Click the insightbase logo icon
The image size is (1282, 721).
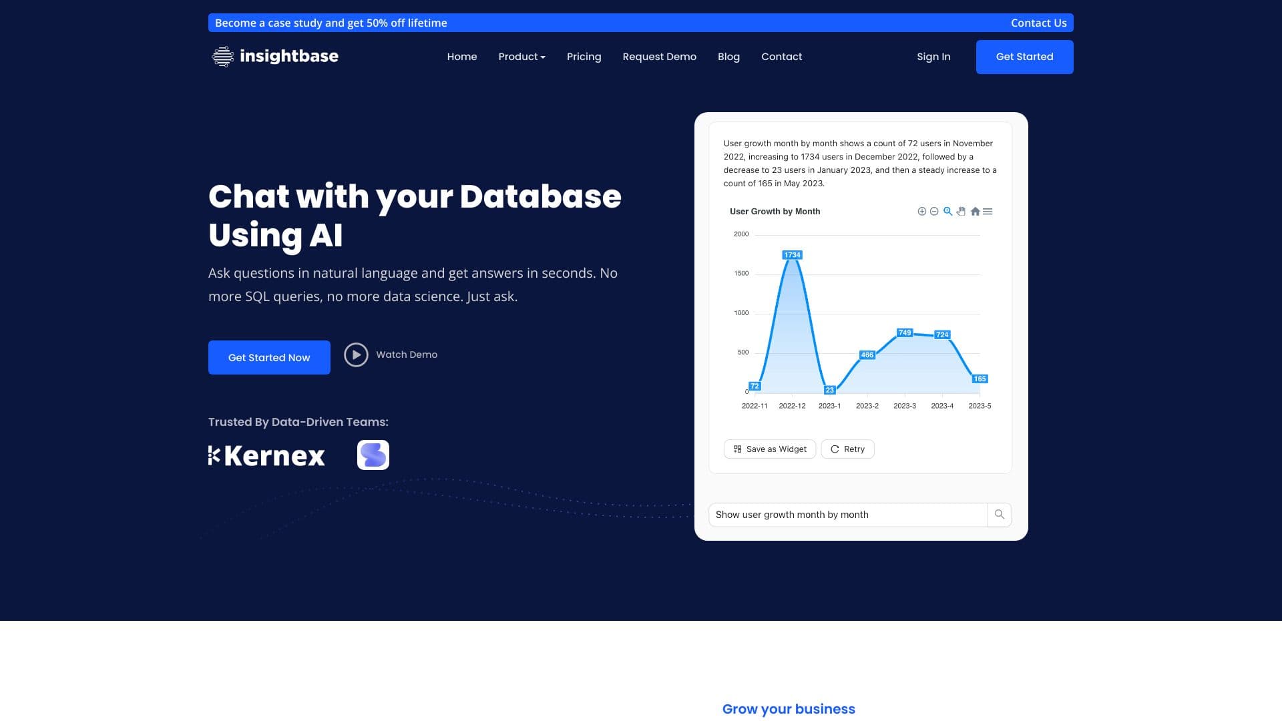point(221,56)
